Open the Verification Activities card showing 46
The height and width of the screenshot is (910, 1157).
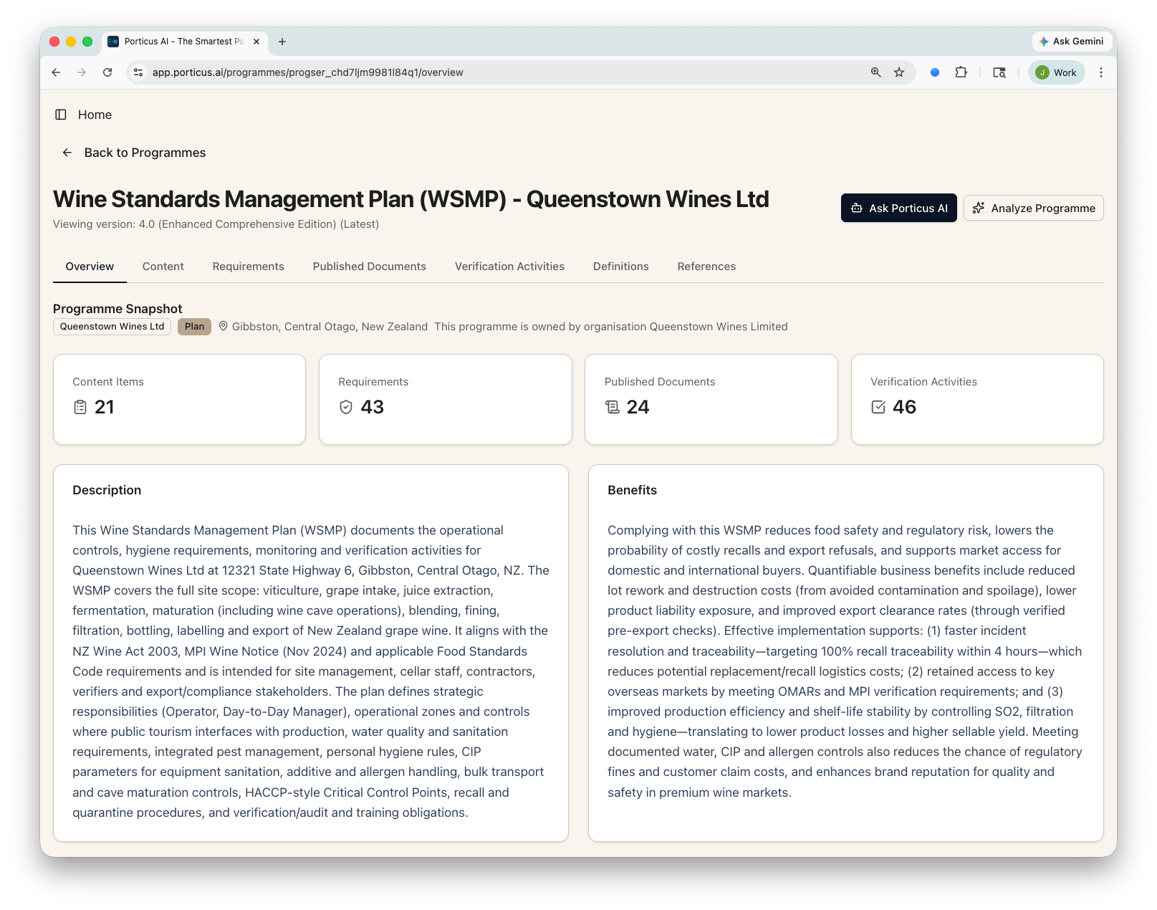click(x=977, y=399)
